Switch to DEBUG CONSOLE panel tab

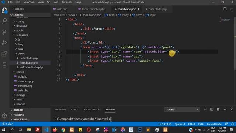tap(91, 109)
